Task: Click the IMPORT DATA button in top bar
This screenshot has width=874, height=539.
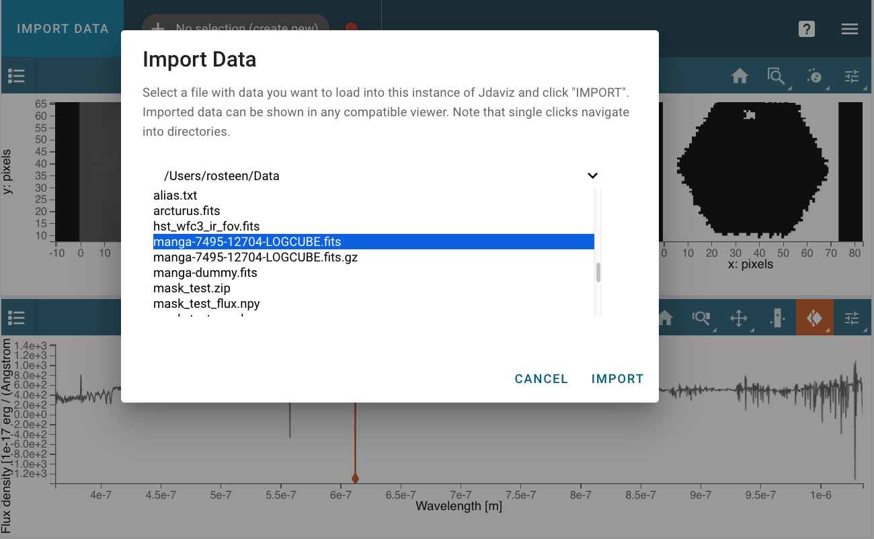Action: coord(63,29)
